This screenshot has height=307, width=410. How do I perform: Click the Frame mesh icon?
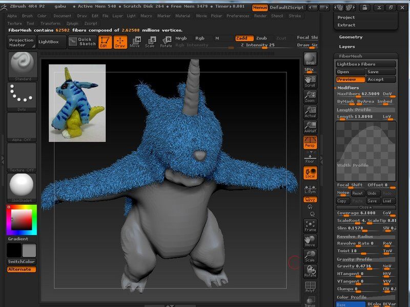(310, 226)
